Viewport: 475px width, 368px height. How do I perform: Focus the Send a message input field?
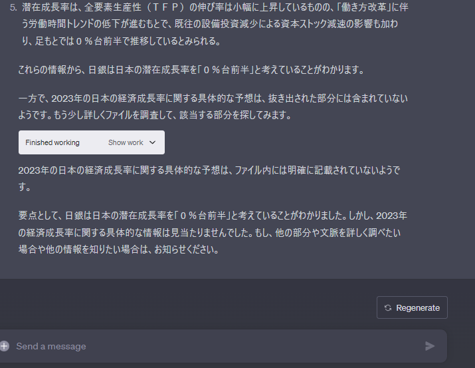pyautogui.click(x=218, y=346)
